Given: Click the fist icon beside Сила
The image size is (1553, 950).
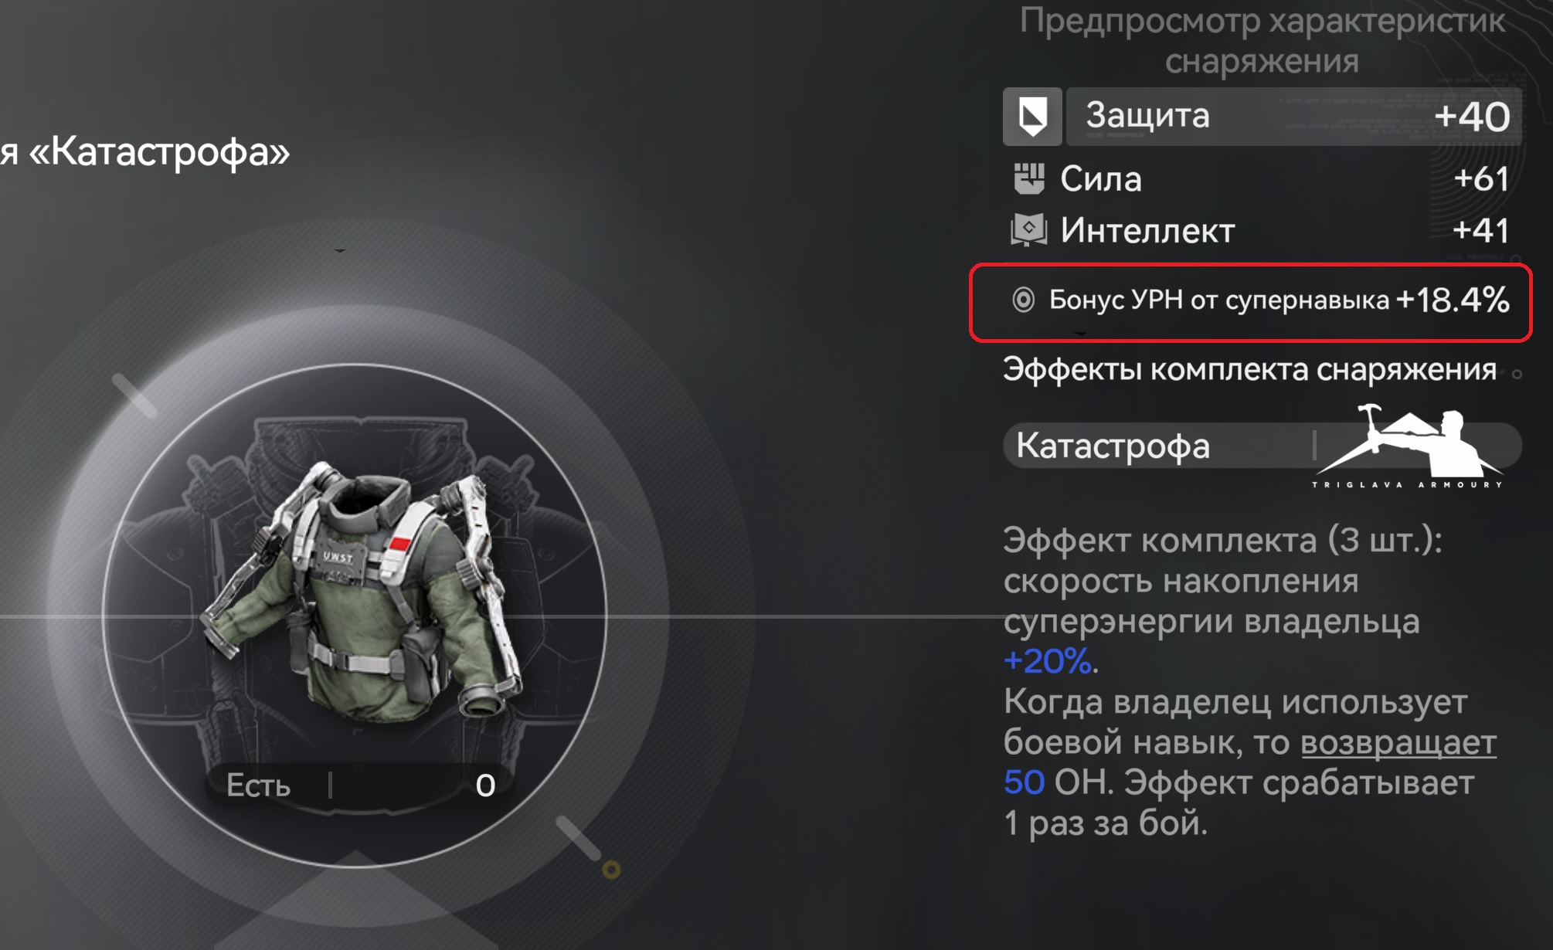Looking at the screenshot, I should 1028,178.
